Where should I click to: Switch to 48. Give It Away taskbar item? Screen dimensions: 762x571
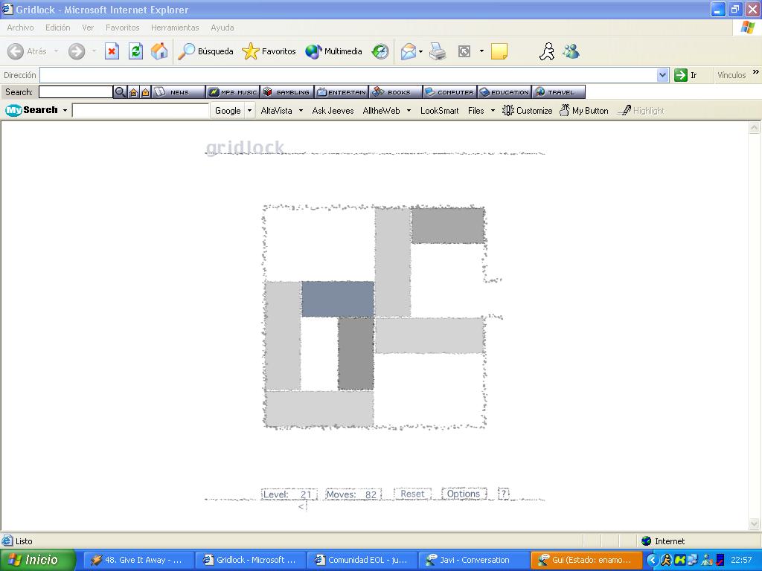pos(138,560)
